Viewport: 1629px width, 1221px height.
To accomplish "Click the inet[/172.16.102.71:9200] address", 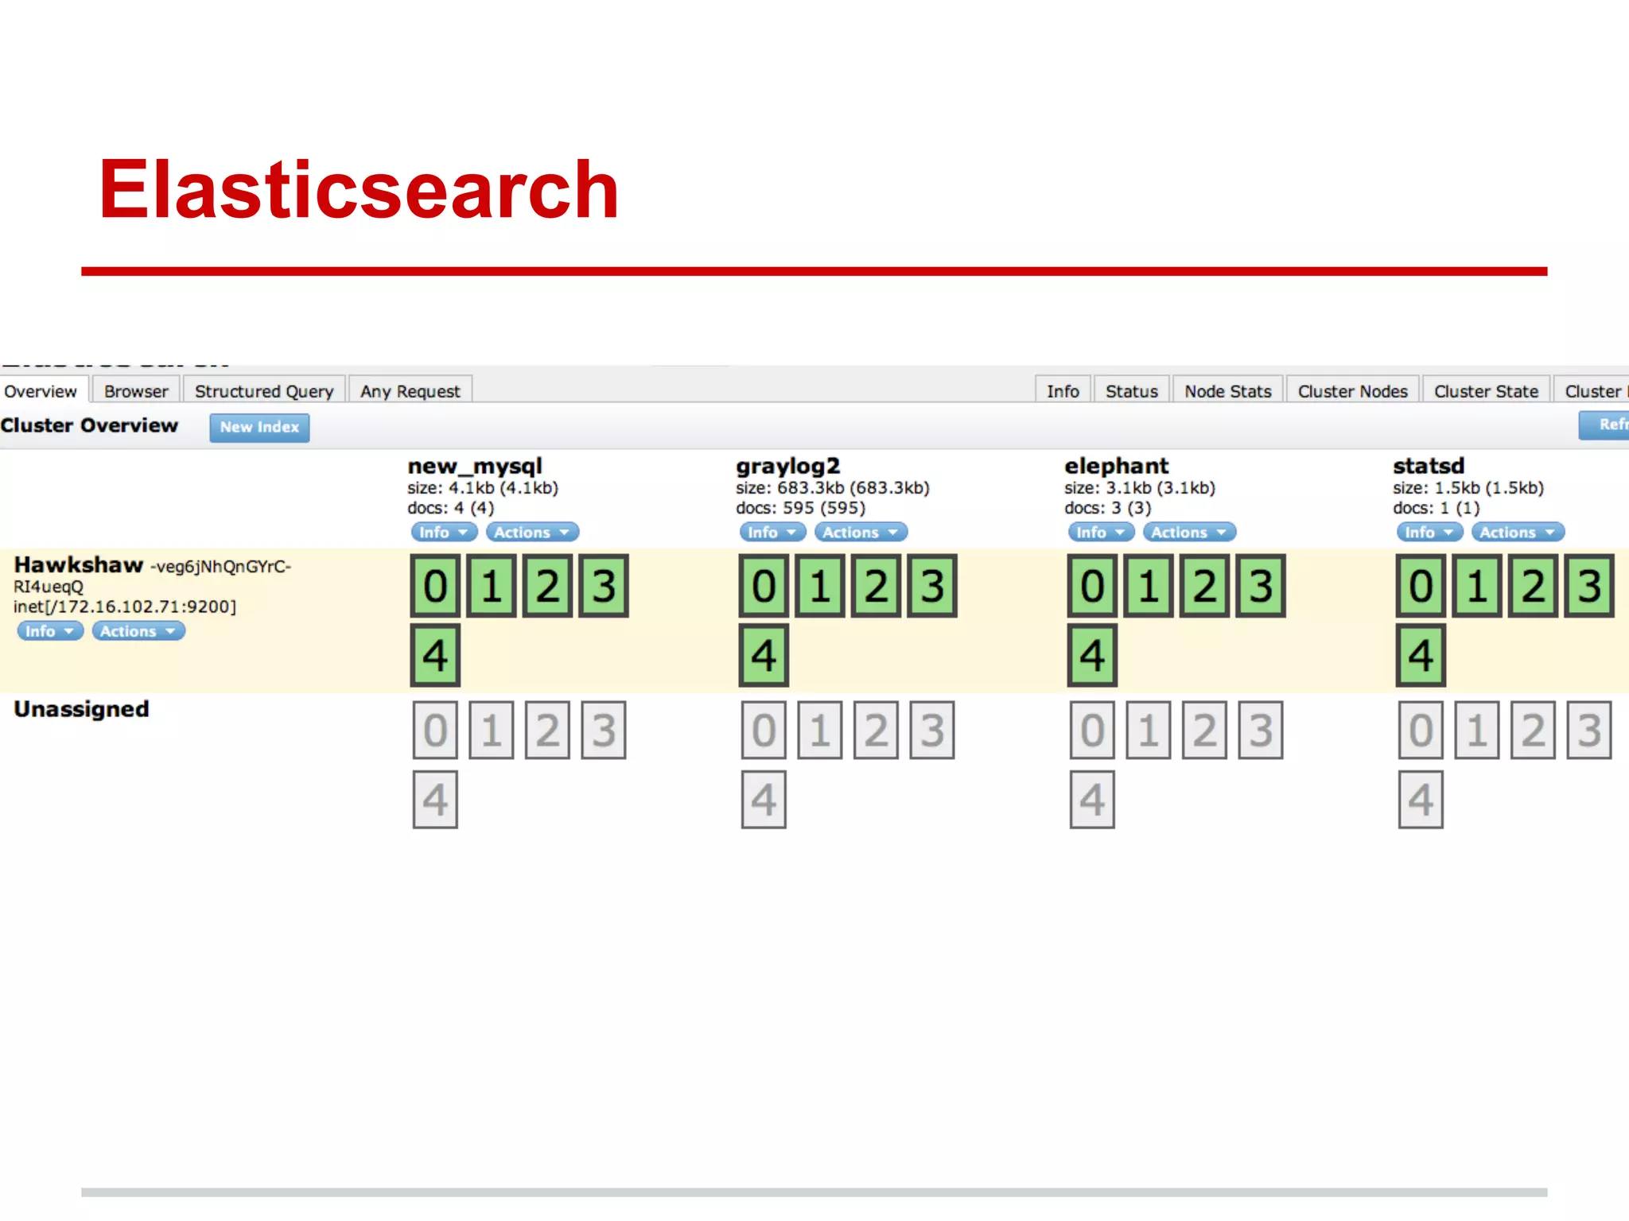I will pos(125,607).
